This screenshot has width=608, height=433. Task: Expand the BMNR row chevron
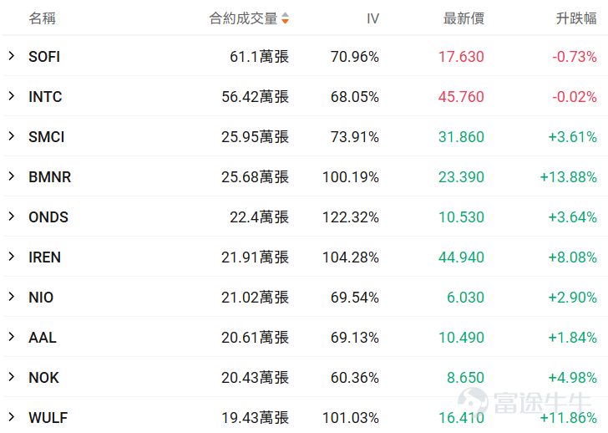(12, 176)
